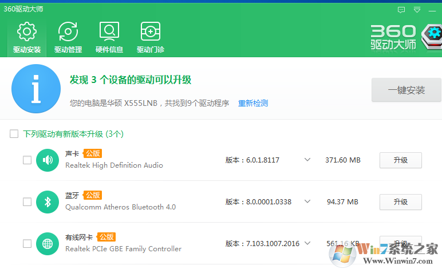Viewport: 442px width, 269px height.
Task: Click the 一键安装 one-click install button
Action: [406, 90]
